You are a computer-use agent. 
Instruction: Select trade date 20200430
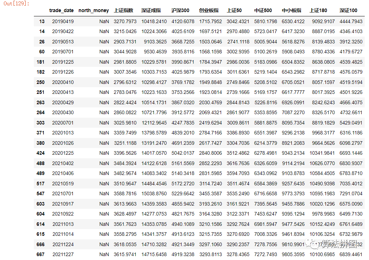[x=63, y=113]
